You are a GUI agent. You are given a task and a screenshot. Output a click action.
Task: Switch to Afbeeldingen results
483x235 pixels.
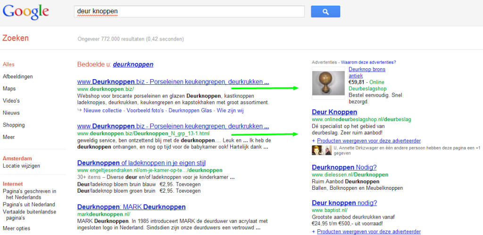pyautogui.click(x=17, y=76)
